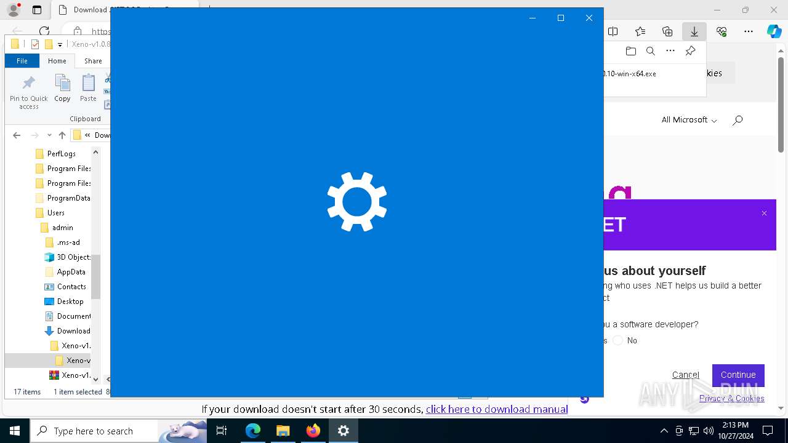The image size is (788, 443).
Task: Pin the downloads panel
Action: click(x=690, y=51)
